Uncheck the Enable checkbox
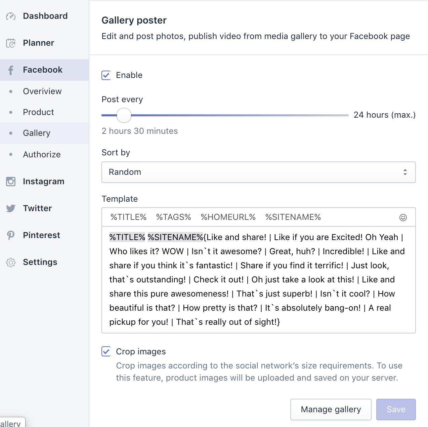The image size is (428, 427). coord(106,75)
